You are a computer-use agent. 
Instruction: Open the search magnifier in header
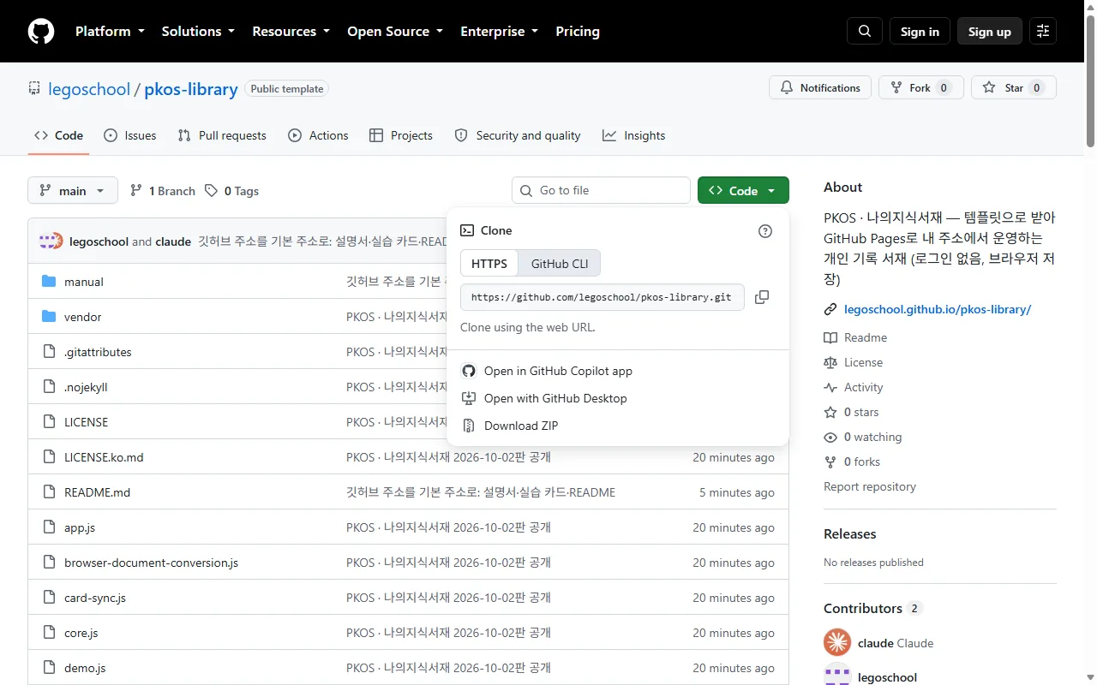[865, 32]
